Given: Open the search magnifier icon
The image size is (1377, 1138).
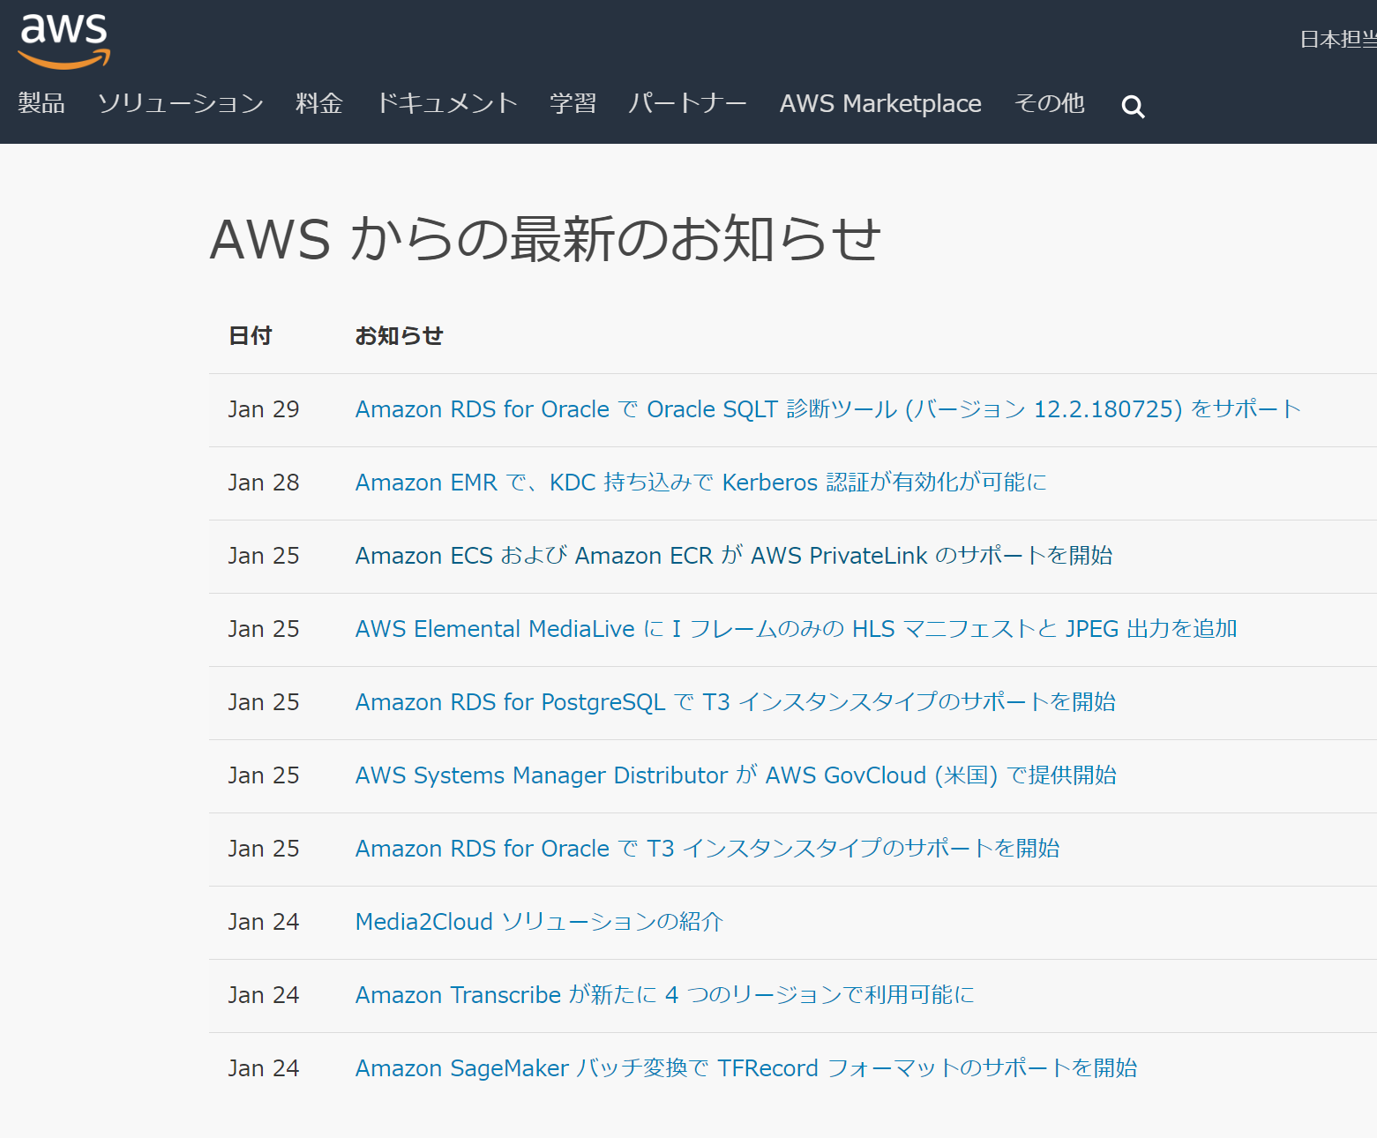Looking at the screenshot, I should tap(1133, 107).
